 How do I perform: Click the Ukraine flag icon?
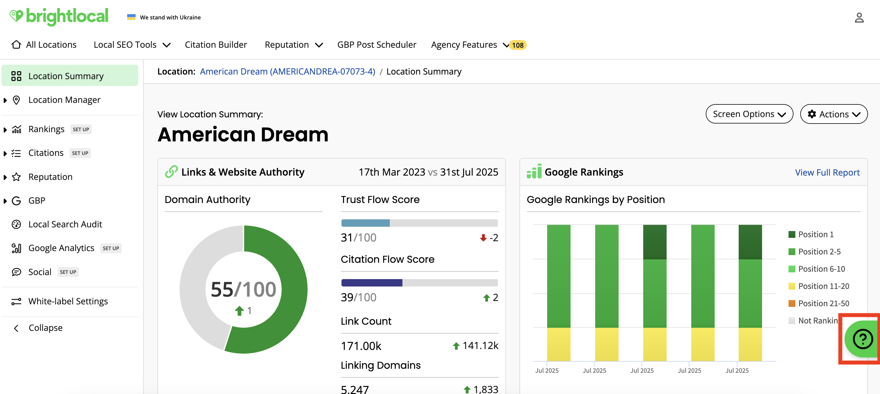(x=131, y=17)
